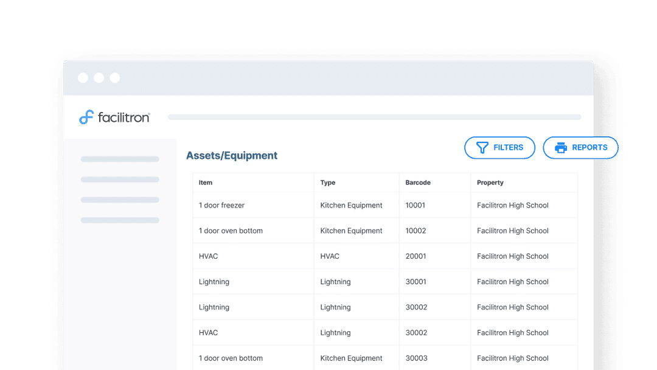Open the REPORTS button
The width and height of the screenshot is (657, 370).
tap(580, 147)
